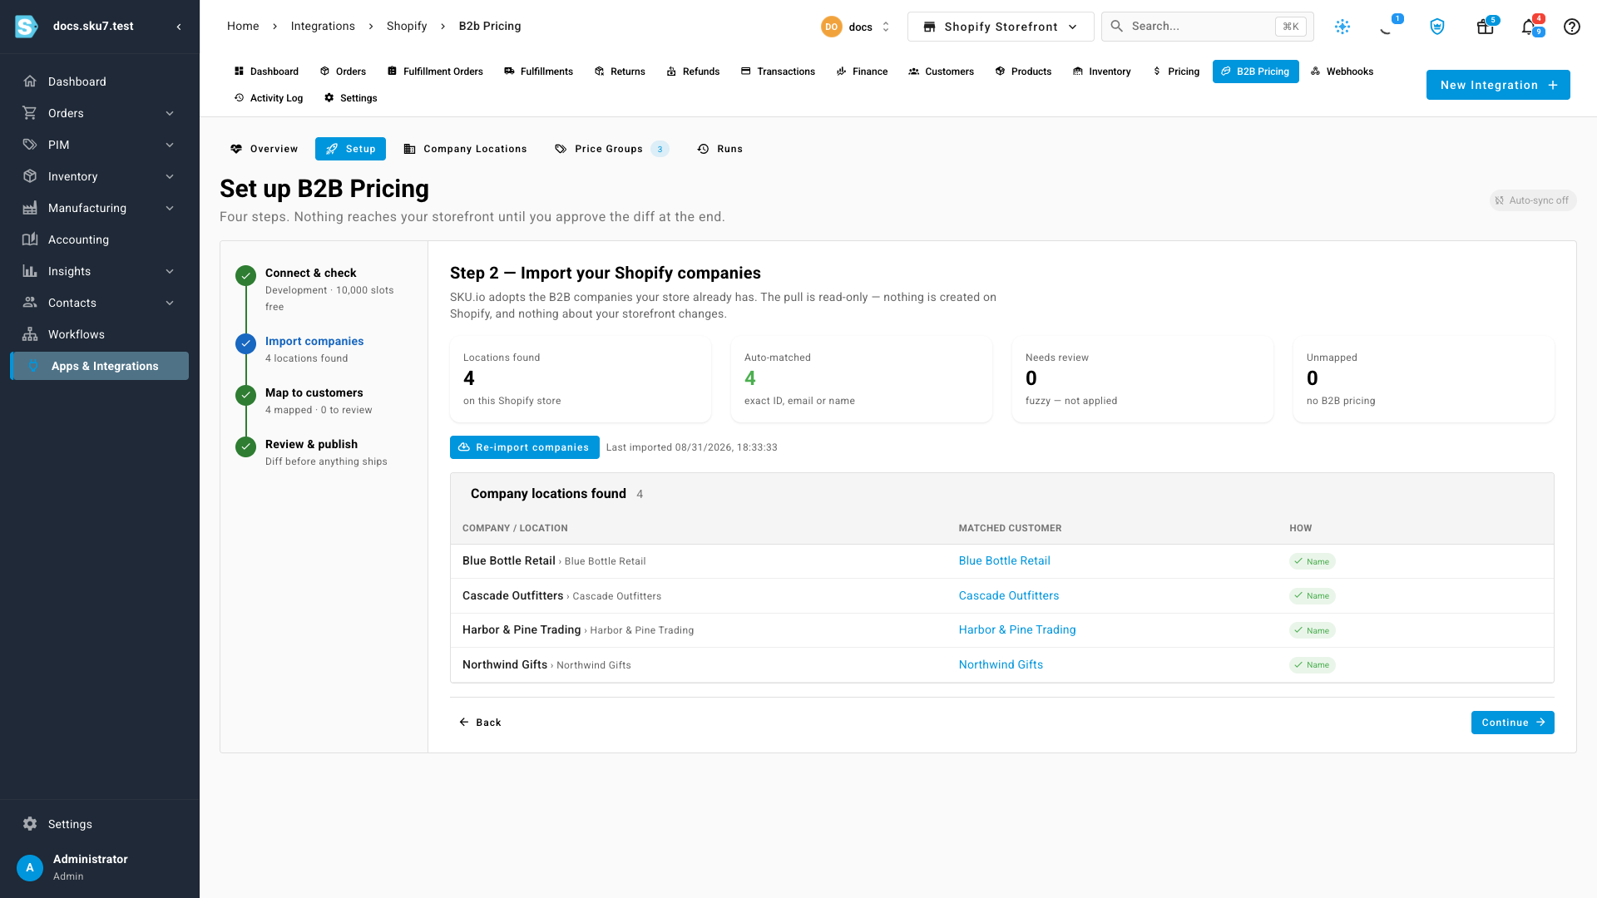Open the shield security icon
Screen dimensions: 1597x898
(1437, 27)
